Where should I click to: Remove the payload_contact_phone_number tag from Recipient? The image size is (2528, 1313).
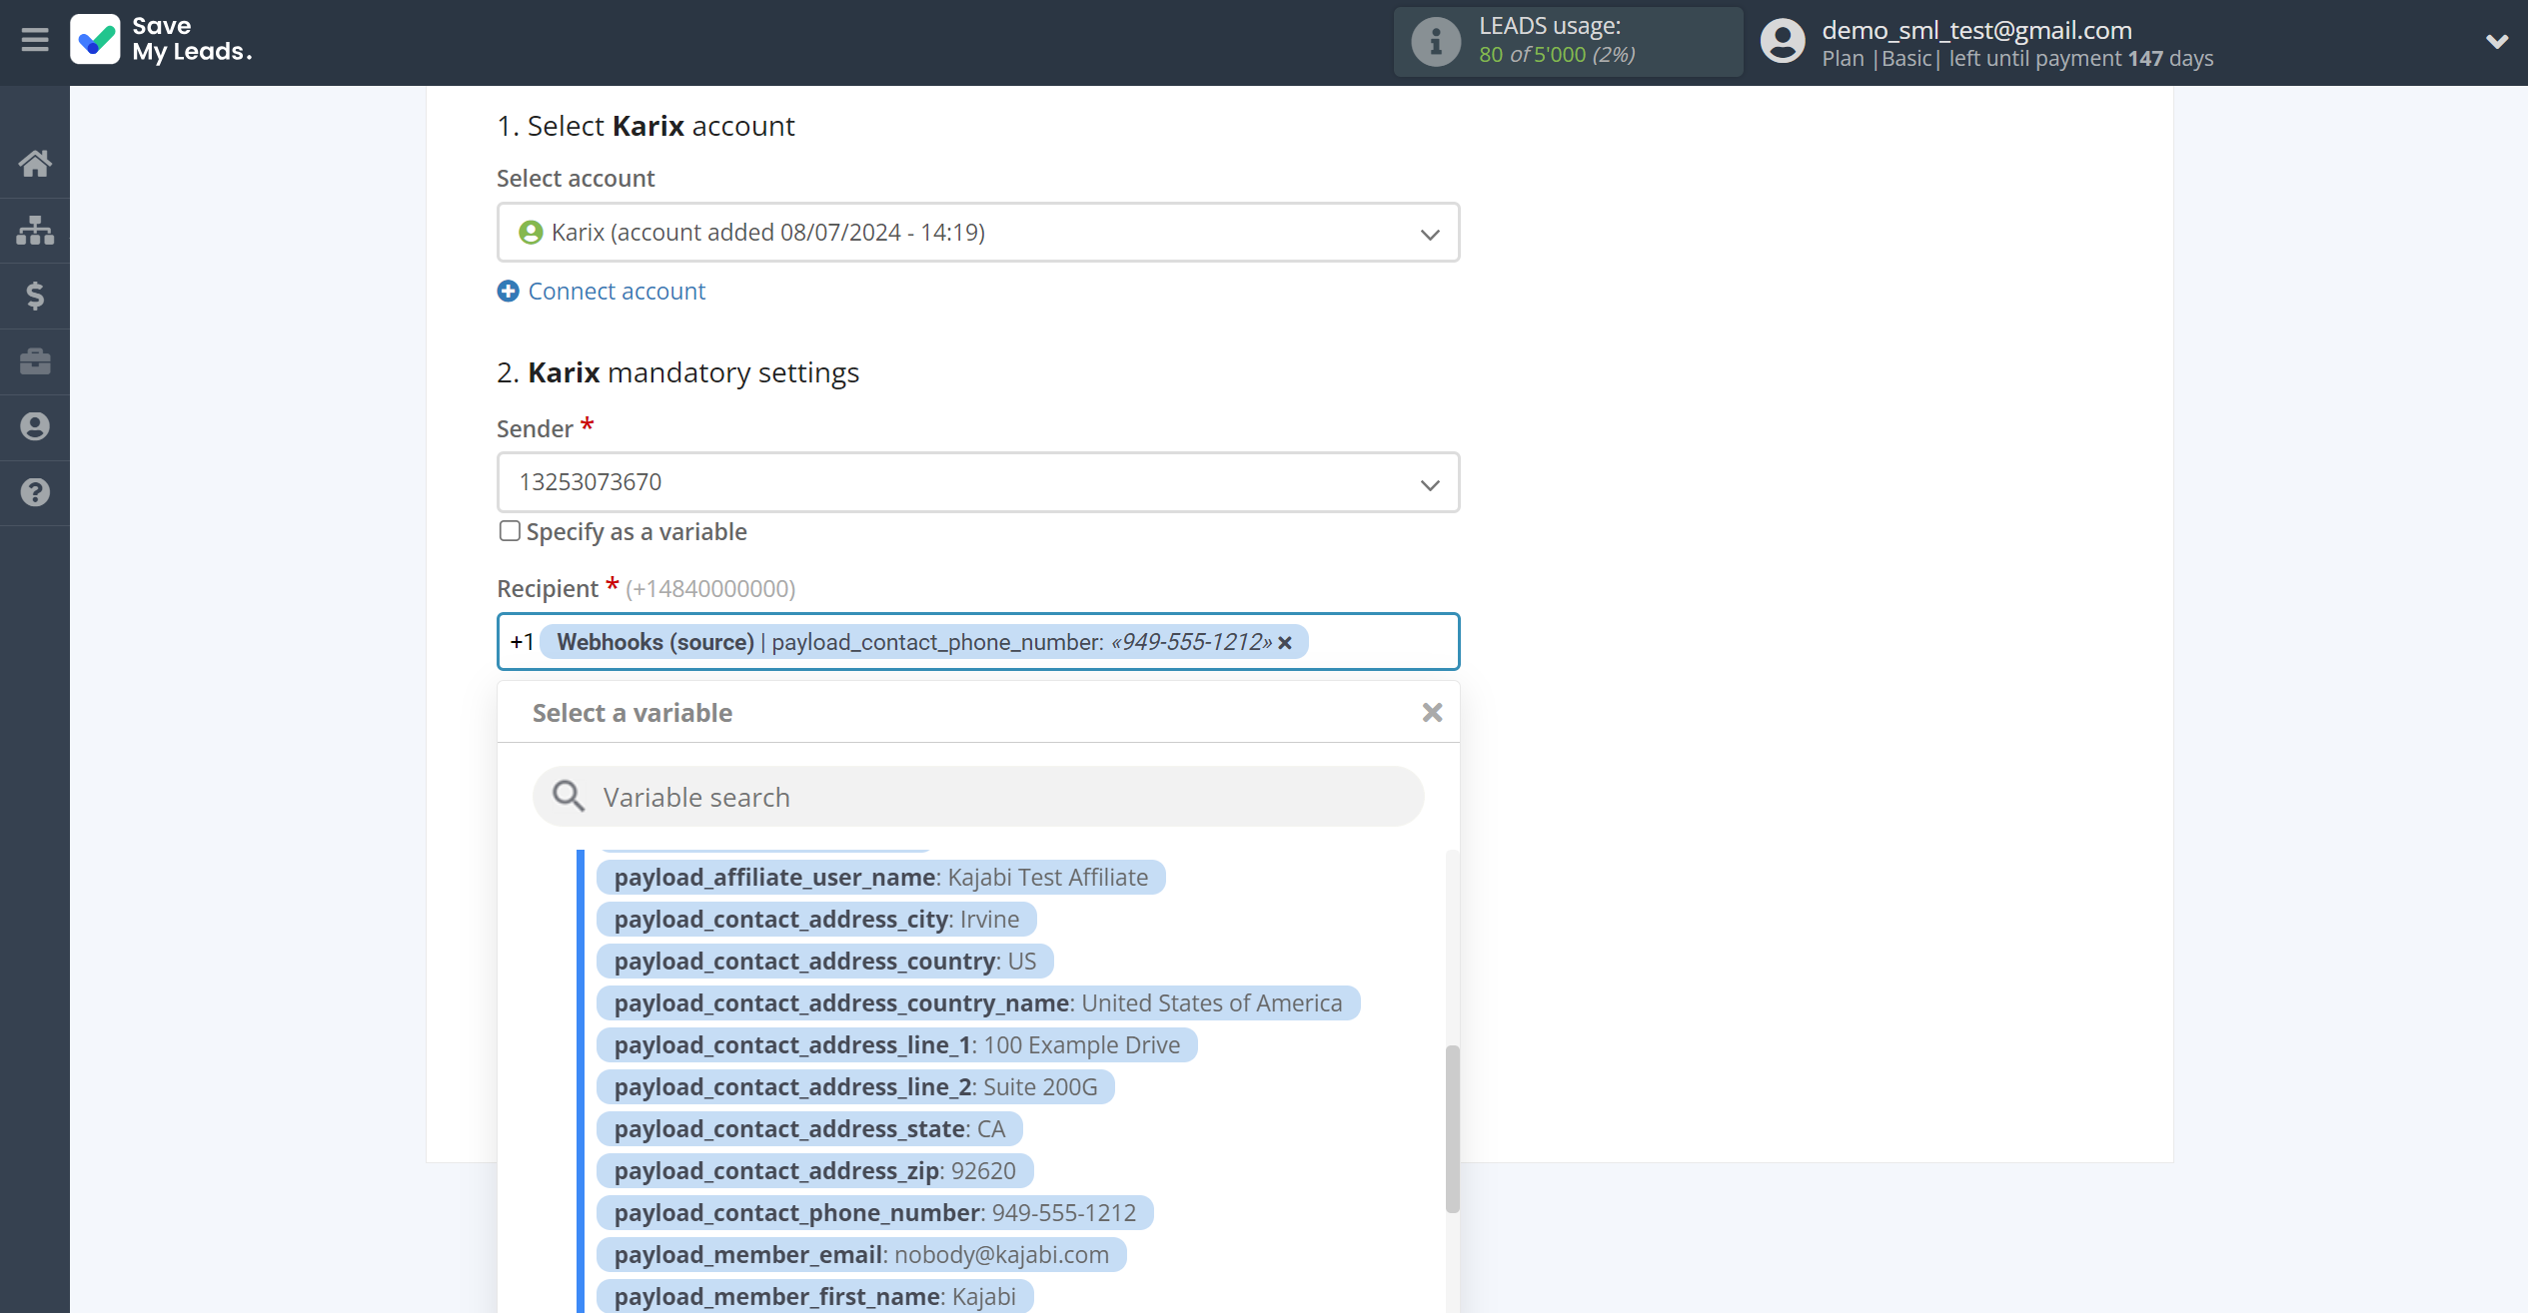(x=1285, y=643)
